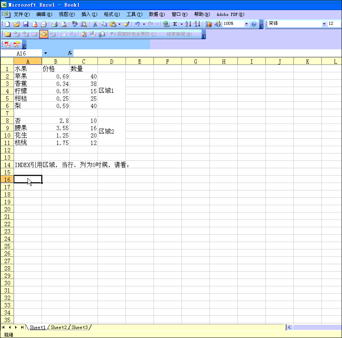
Task: Click the AutoSum sigma icon
Action: (175, 24)
